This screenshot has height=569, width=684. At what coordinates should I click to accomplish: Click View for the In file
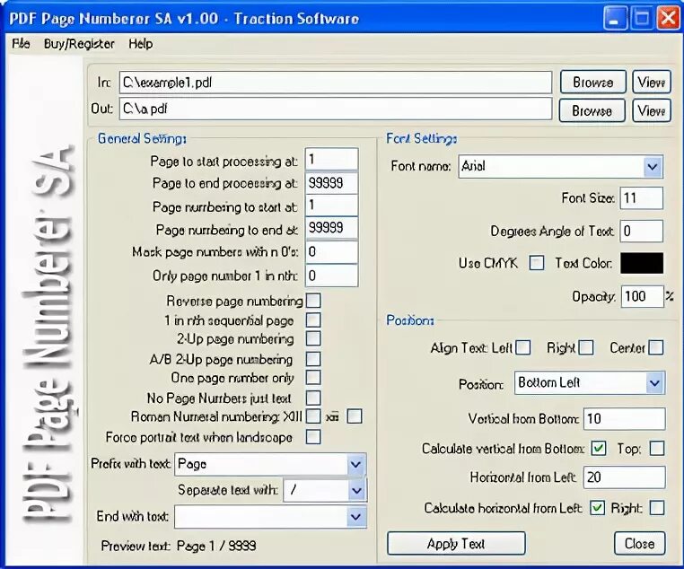[652, 83]
